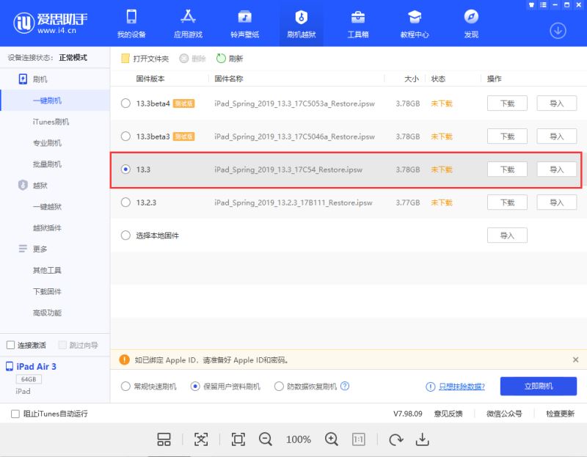Open the 发现 discover section
587x457 pixels.
[x=471, y=23]
